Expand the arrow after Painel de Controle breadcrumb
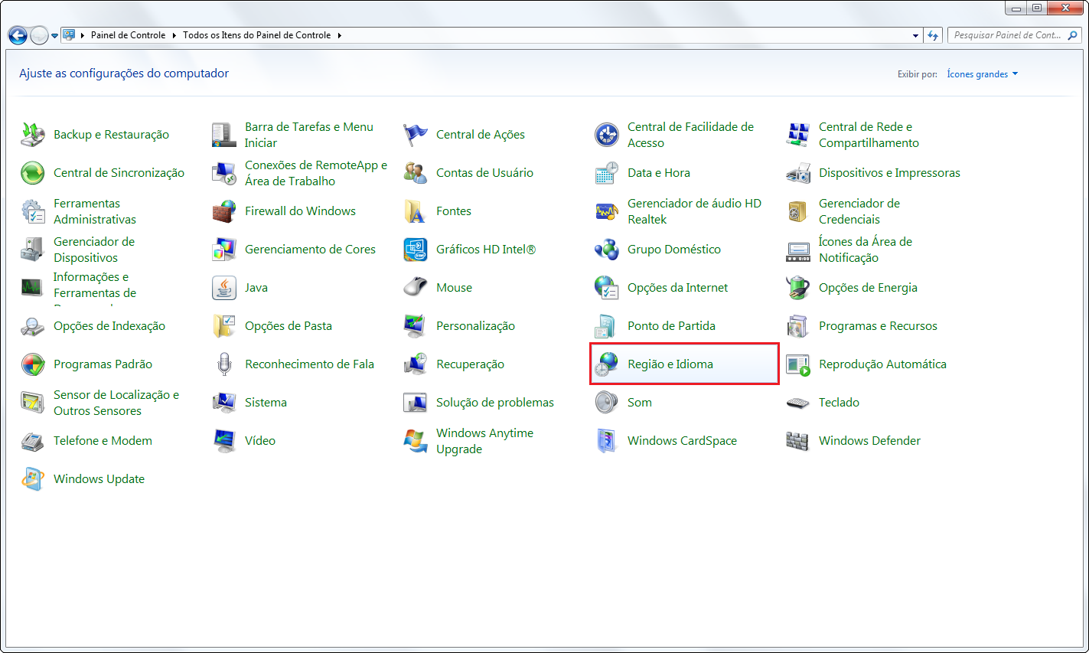 pos(174,35)
